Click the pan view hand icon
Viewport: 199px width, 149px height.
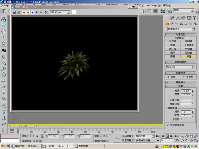(x=187, y=140)
